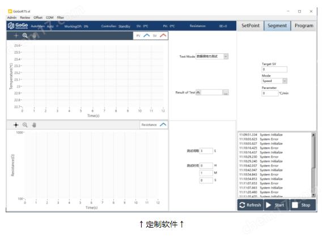Click the SV plot legend line icon
Viewport: 327px width, 240px height.
pyautogui.click(x=163, y=36)
